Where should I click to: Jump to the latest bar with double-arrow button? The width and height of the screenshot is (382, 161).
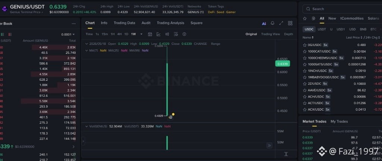point(269,146)
